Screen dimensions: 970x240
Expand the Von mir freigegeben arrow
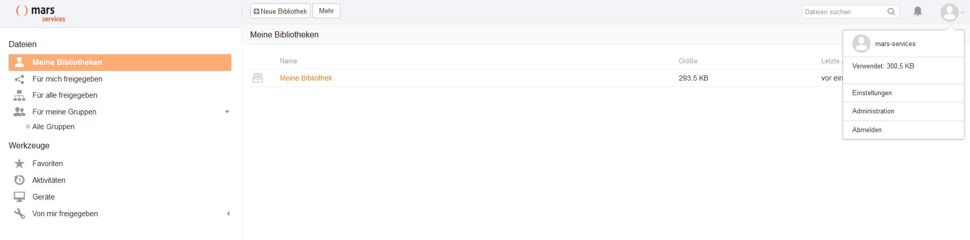[228, 214]
